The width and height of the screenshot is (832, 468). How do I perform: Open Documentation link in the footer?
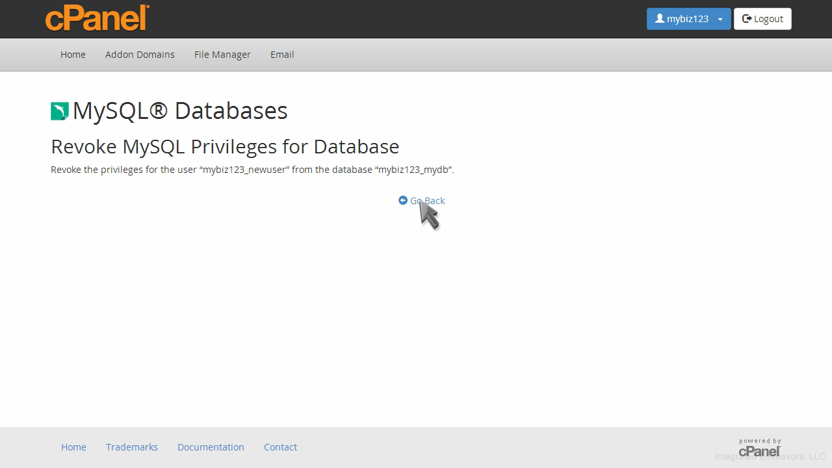click(211, 447)
